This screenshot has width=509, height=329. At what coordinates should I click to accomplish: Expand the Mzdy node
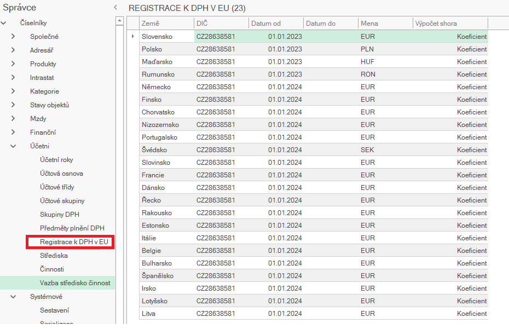point(13,119)
